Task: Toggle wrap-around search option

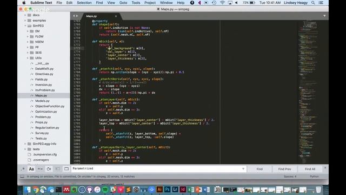Action: (49, 169)
